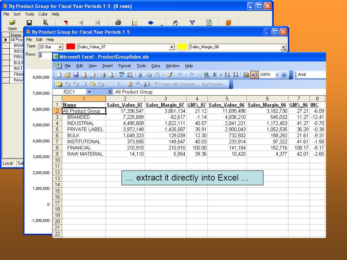Copy the selected Excel cell
Viewport: 347px width, 260px height.
pos(149,75)
